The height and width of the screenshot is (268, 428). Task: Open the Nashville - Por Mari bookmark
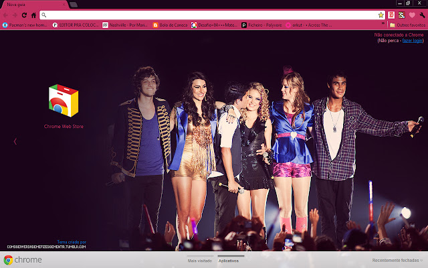125,25
